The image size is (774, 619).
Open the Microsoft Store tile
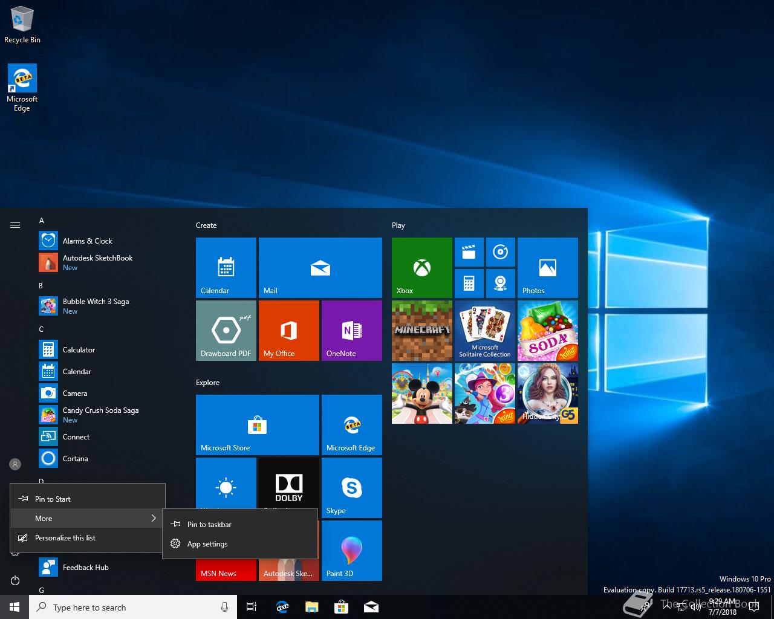(x=258, y=425)
